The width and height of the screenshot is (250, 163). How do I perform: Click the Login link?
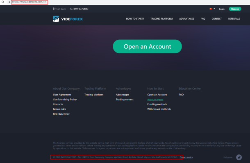(x=222, y=9)
